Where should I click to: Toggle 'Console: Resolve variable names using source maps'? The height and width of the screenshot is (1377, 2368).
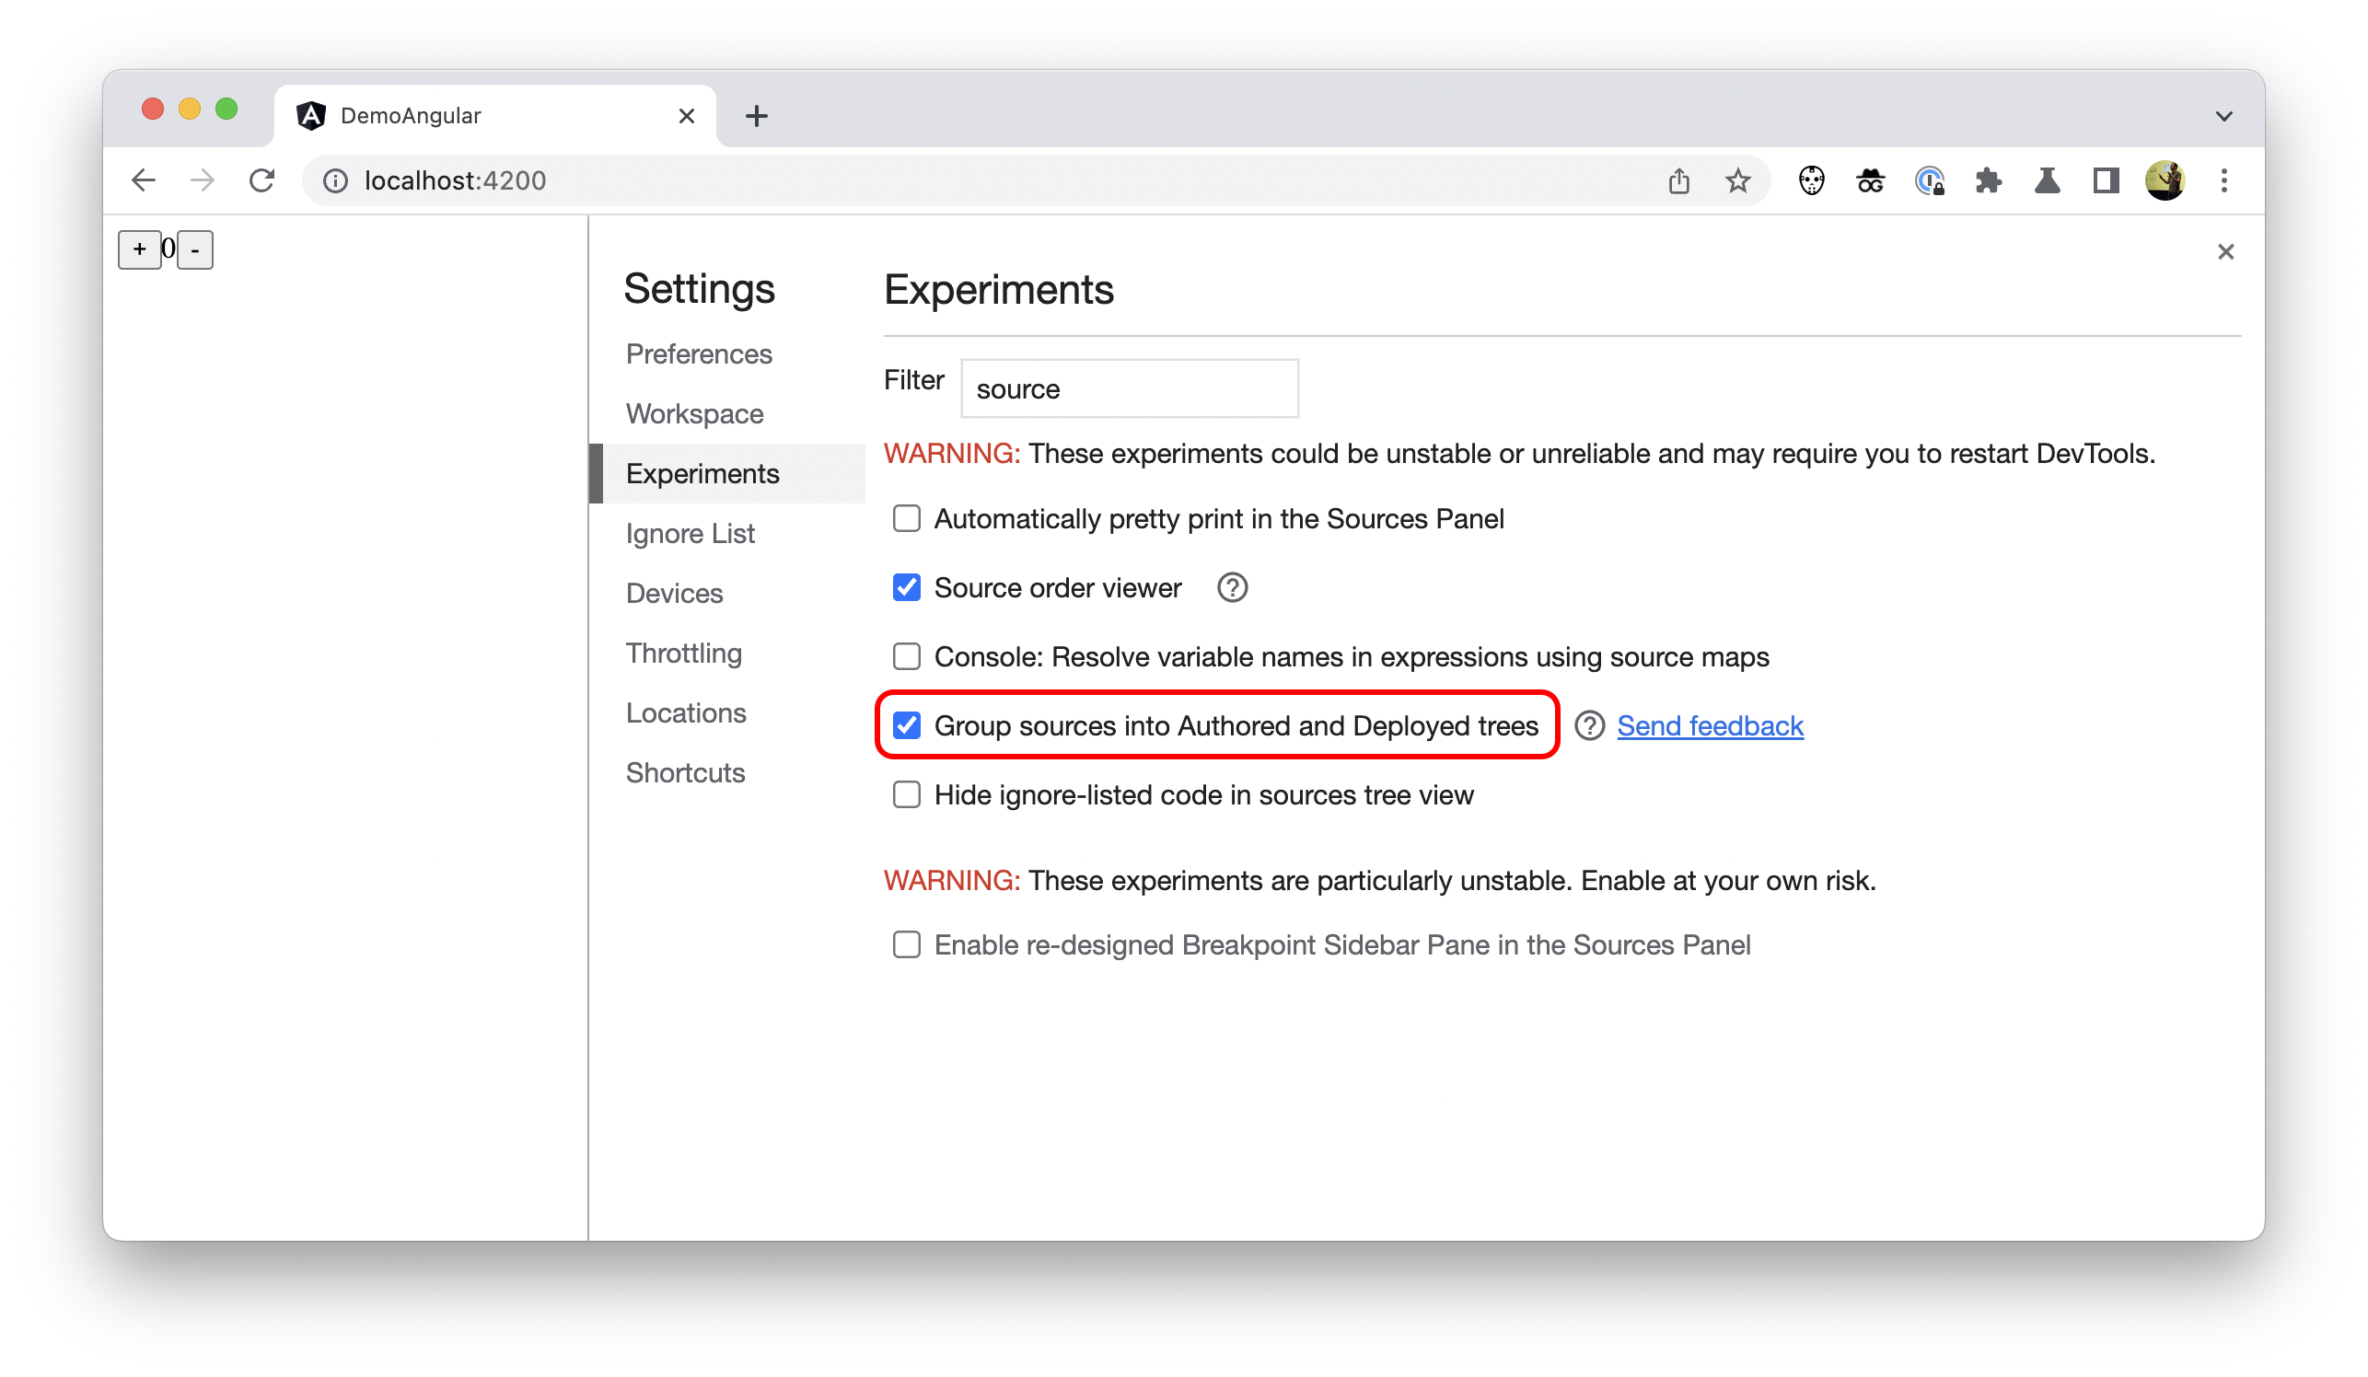(906, 655)
